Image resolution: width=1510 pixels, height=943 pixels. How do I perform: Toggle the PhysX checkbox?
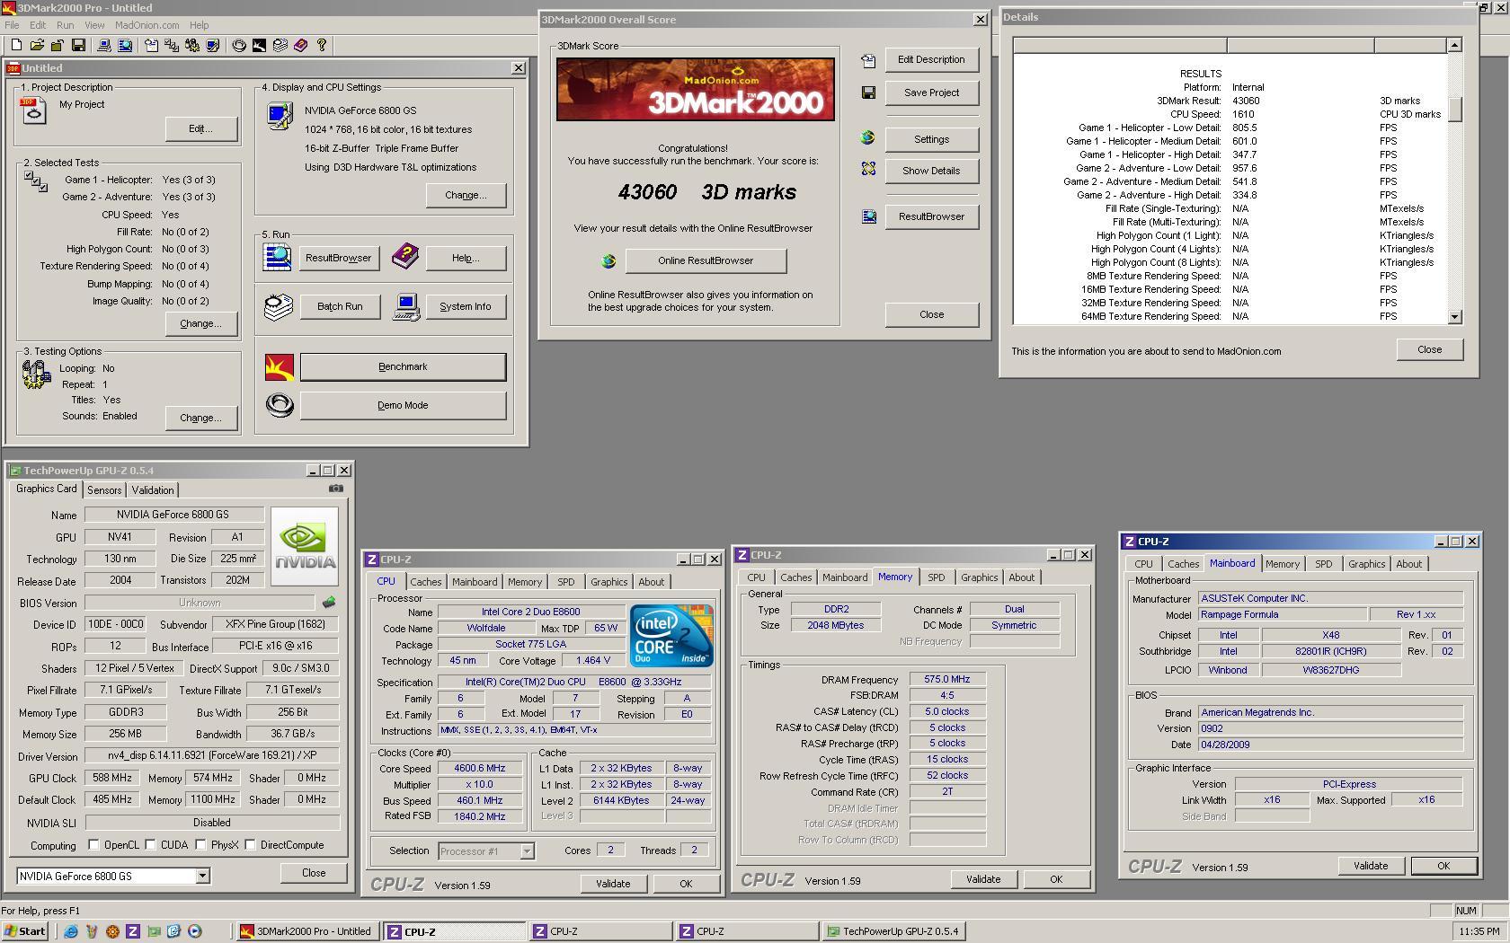coord(200,845)
